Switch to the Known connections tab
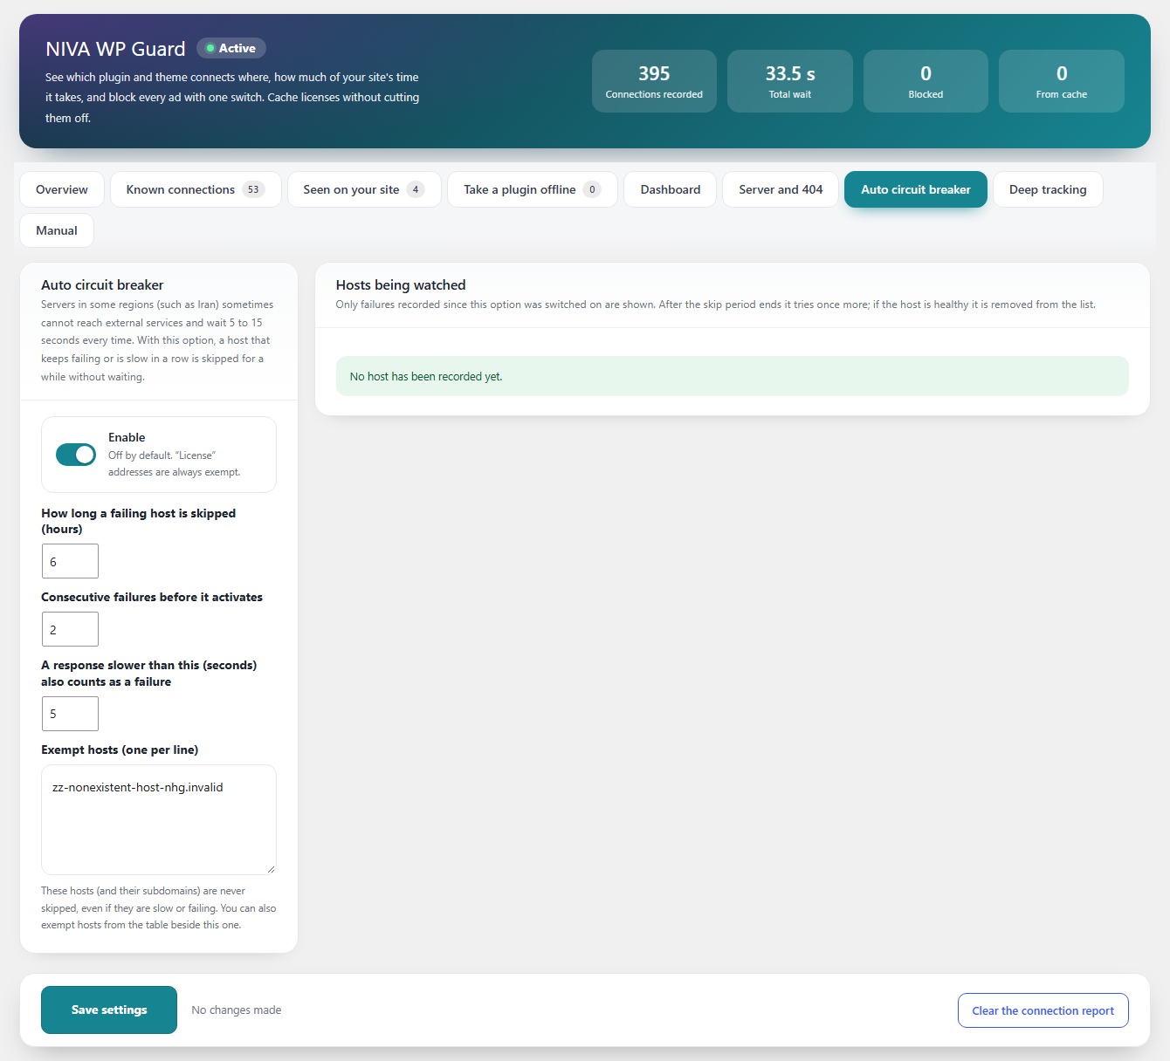Image resolution: width=1170 pixels, height=1061 pixels. click(196, 189)
